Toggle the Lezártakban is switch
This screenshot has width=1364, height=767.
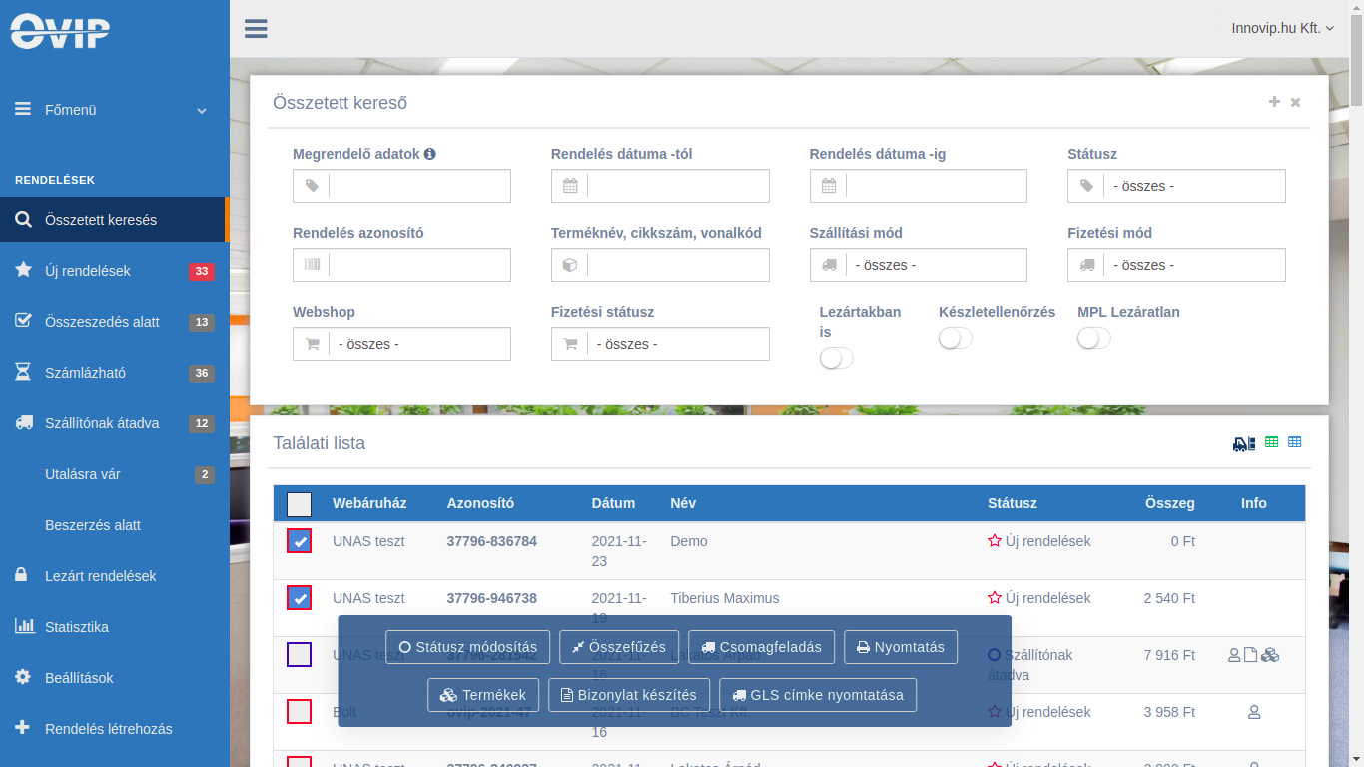click(837, 358)
